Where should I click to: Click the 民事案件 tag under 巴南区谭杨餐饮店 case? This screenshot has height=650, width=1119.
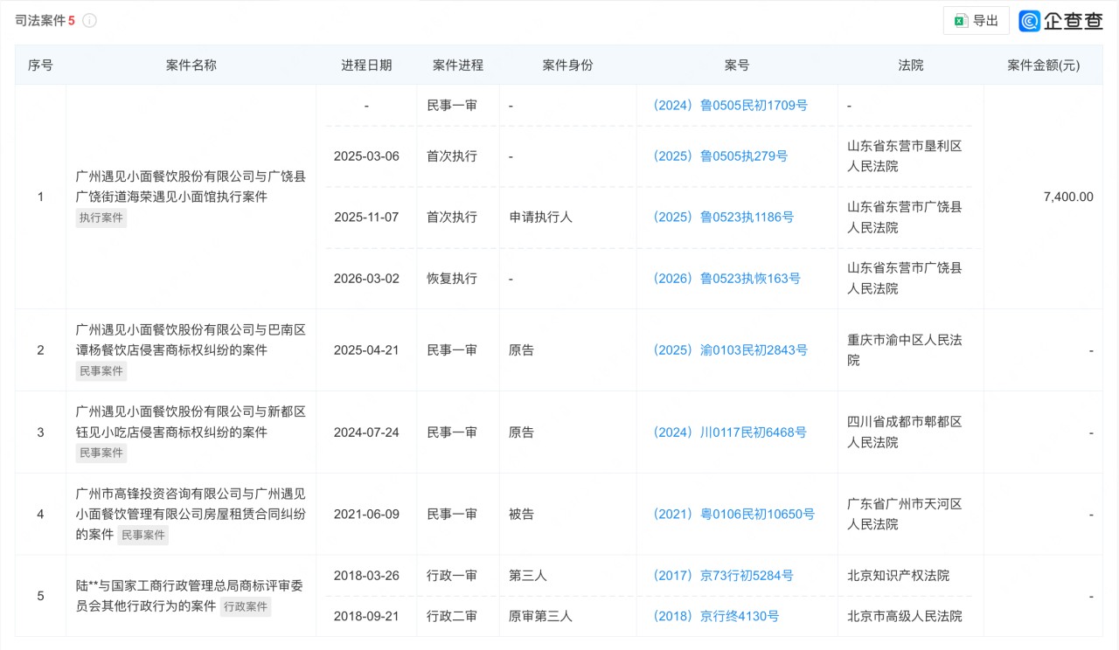(101, 371)
